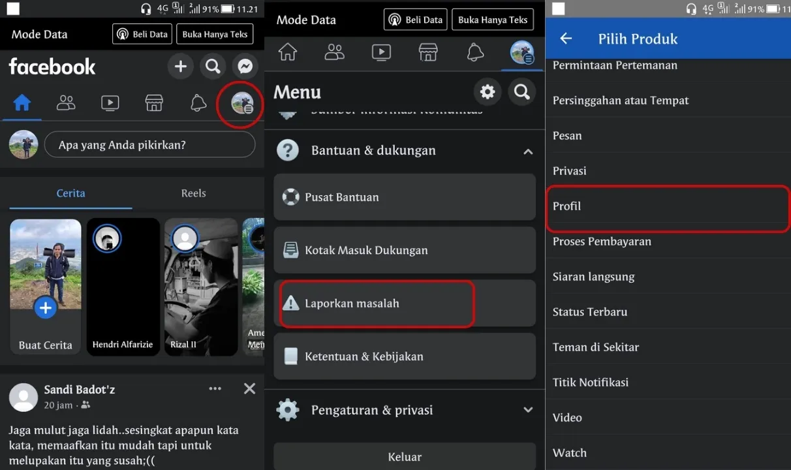Select Titik Notifikasi
The width and height of the screenshot is (791, 470).
click(x=668, y=383)
